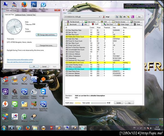Open the Firefox desktop shortcut

[24, 5]
